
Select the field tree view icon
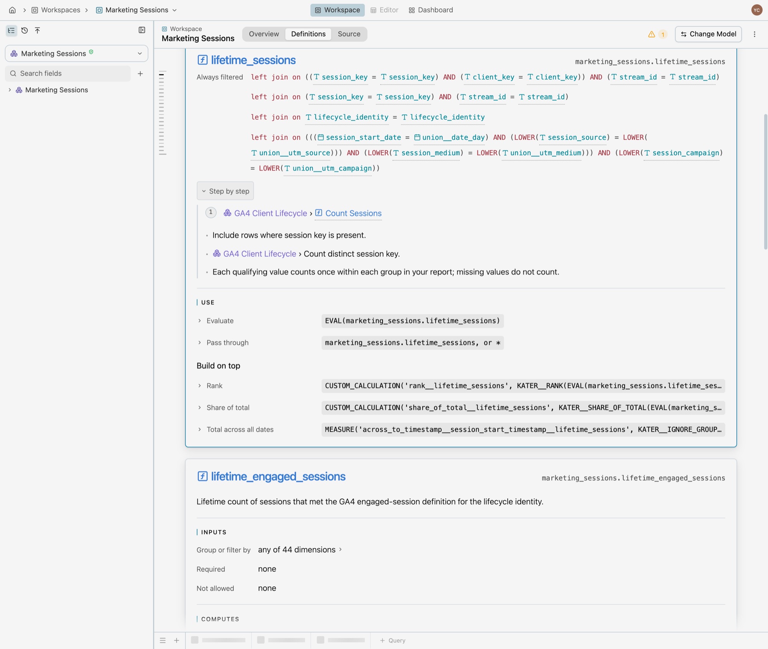[x=12, y=30]
